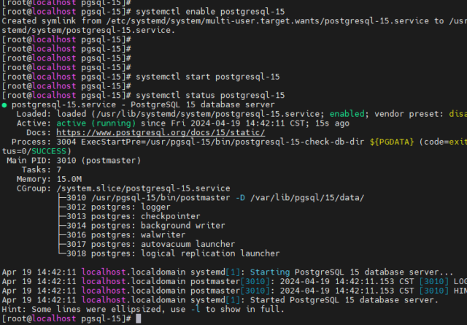
Task: Click the green service status dot
Action: (x=4, y=105)
